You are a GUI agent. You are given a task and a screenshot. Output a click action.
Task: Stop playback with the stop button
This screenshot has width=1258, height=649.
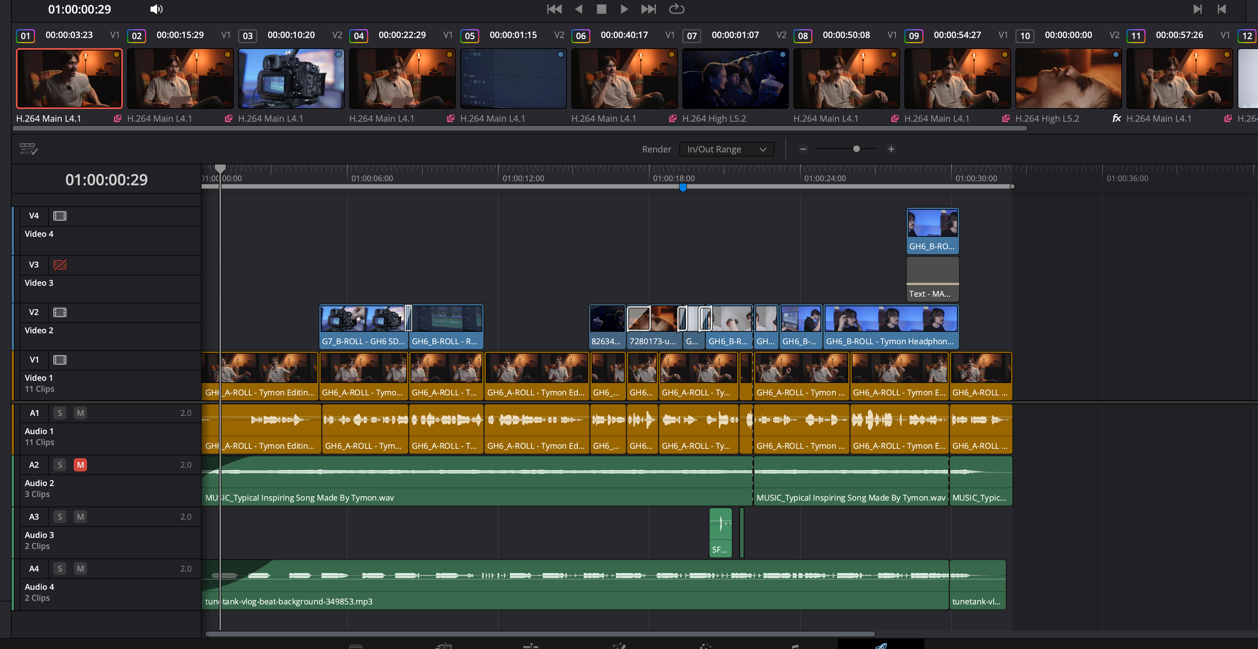pyautogui.click(x=601, y=9)
